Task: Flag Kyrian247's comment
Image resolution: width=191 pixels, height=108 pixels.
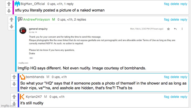Action: (x=167, y=97)
